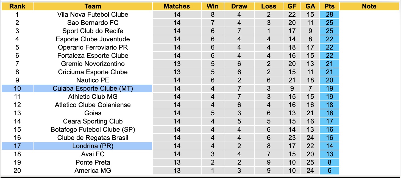The height and width of the screenshot is (178, 401).
Task: Select the Goias team name
Action: tap(93, 113)
